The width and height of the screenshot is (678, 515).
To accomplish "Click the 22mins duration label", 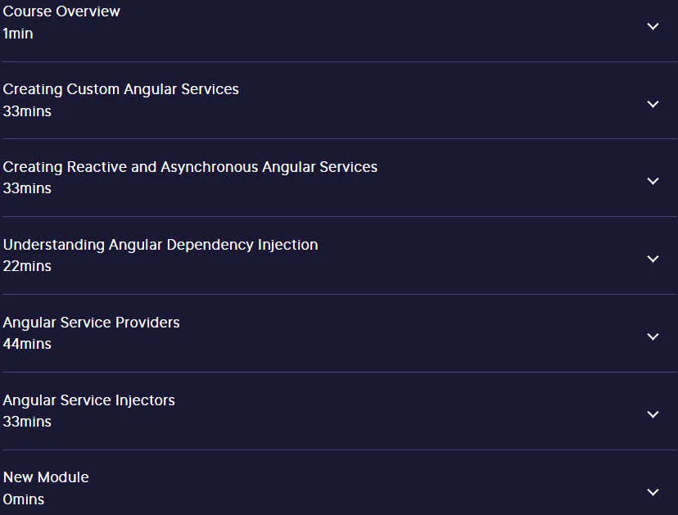I will click(27, 266).
